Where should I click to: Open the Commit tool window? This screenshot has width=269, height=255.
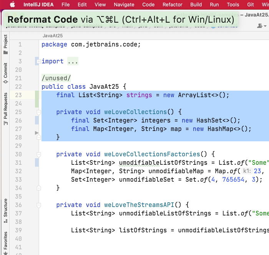[5, 73]
